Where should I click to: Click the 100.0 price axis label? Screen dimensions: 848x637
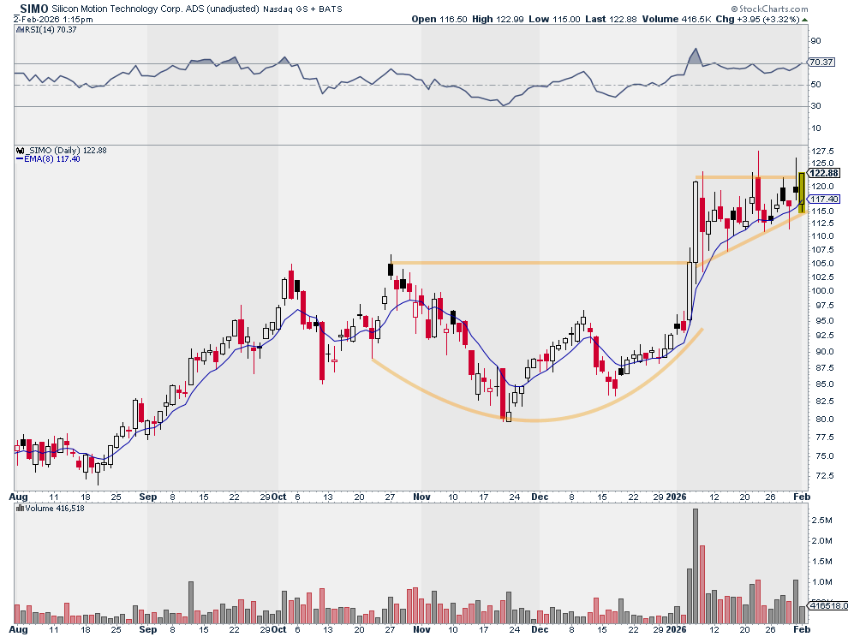[822, 291]
